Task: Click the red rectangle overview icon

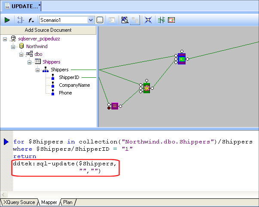Action: pyautogui.click(x=171, y=20)
